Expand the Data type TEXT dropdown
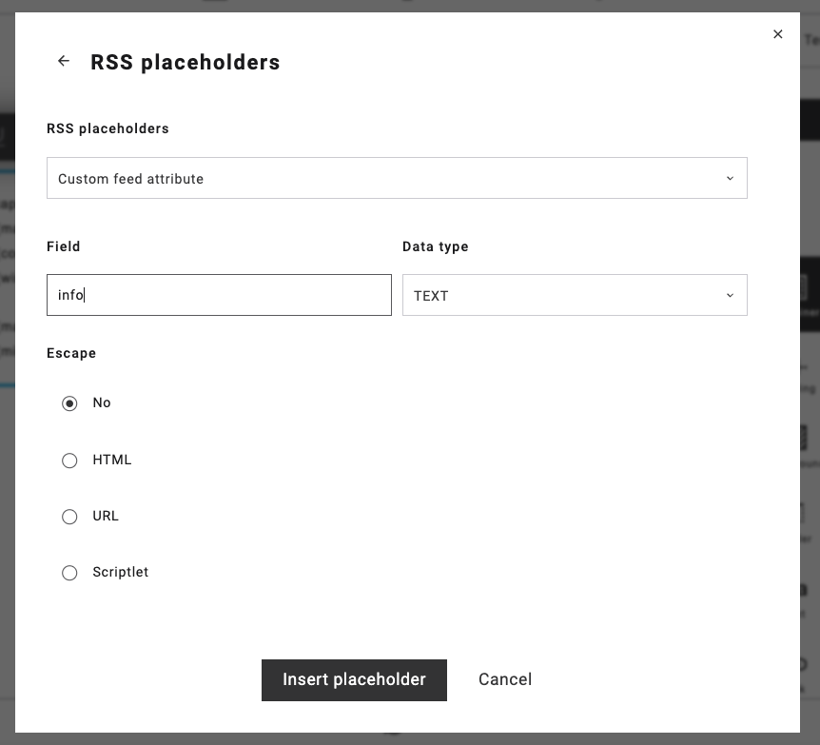The image size is (820, 745). click(574, 295)
